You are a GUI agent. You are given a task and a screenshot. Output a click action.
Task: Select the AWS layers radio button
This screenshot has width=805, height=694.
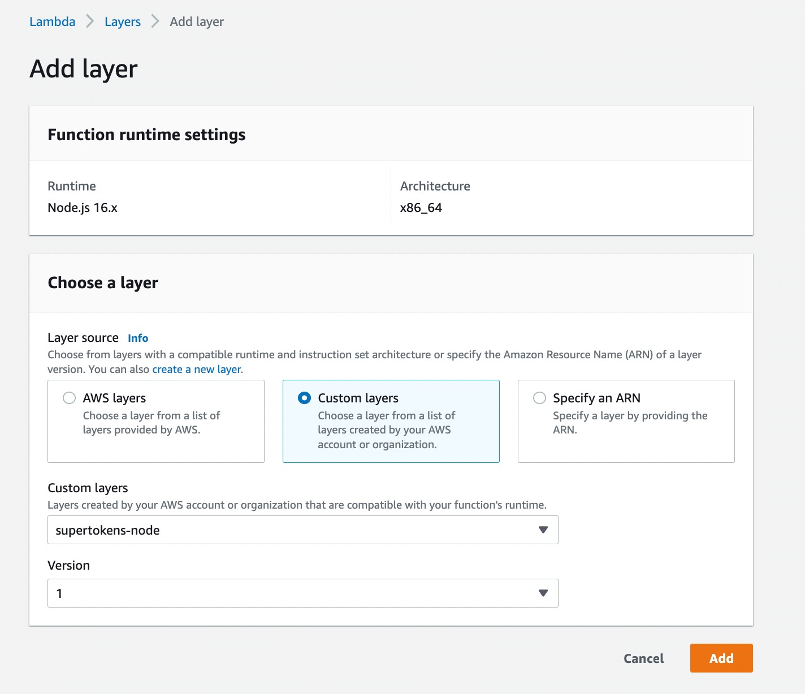pos(70,398)
